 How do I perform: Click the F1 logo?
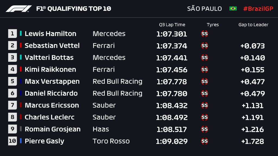(x=19, y=9)
